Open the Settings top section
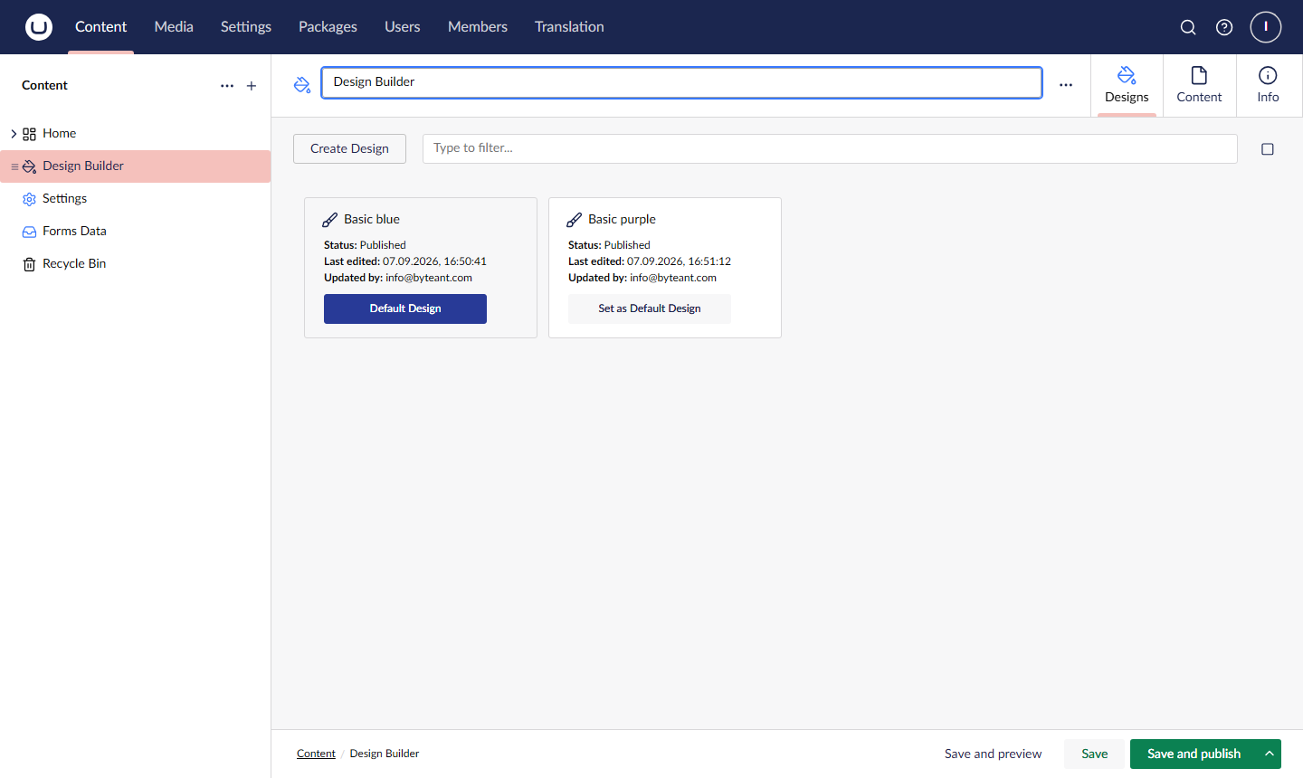 pos(246,27)
